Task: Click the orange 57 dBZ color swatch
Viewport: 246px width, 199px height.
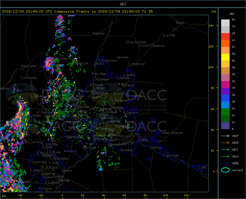Action: point(225,44)
